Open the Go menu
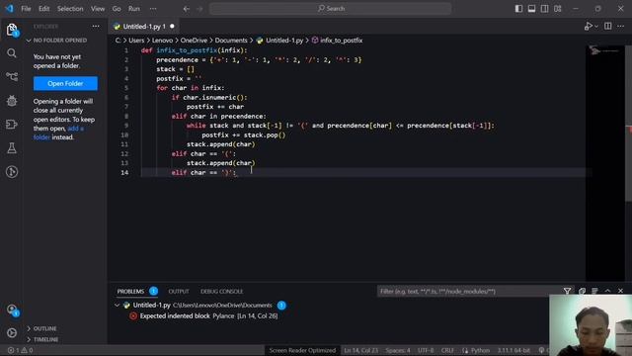This screenshot has width=632, height=356. (117, 9)
